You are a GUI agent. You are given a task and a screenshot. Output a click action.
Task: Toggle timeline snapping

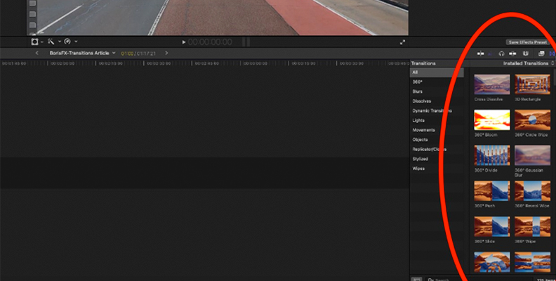pos(512,53)
